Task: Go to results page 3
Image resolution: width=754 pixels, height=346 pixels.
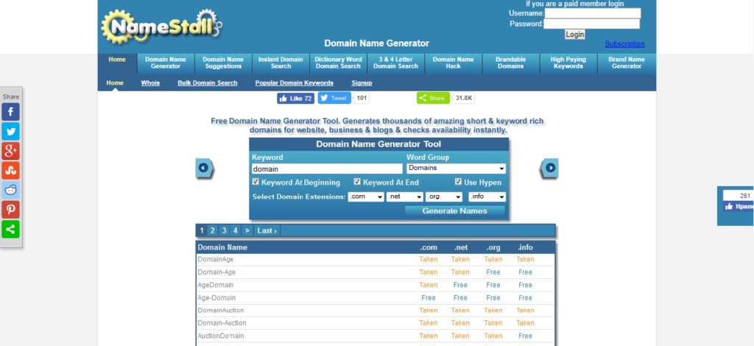Action: (224, 230)
